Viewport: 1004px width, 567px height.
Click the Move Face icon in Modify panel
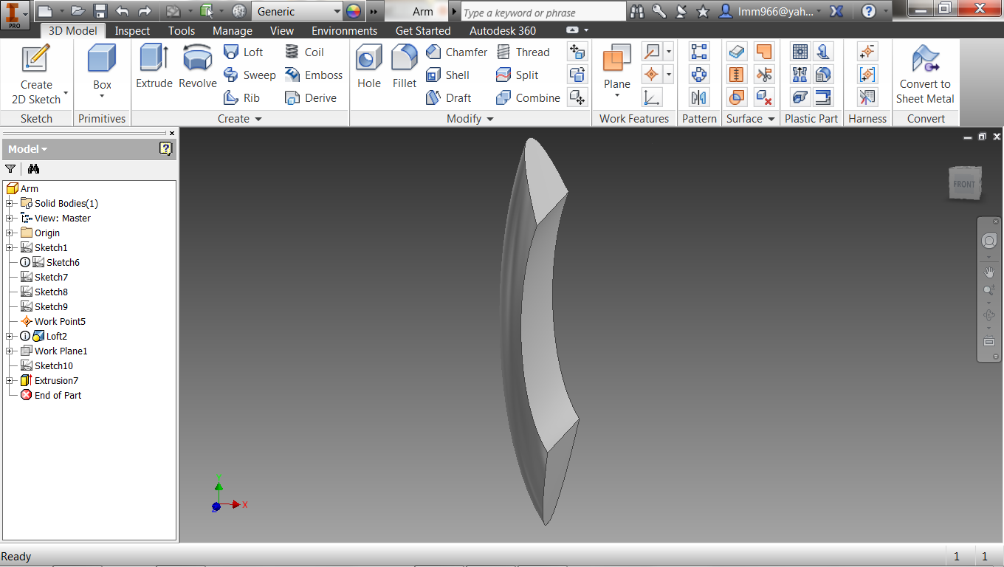(x=577, y=52)
